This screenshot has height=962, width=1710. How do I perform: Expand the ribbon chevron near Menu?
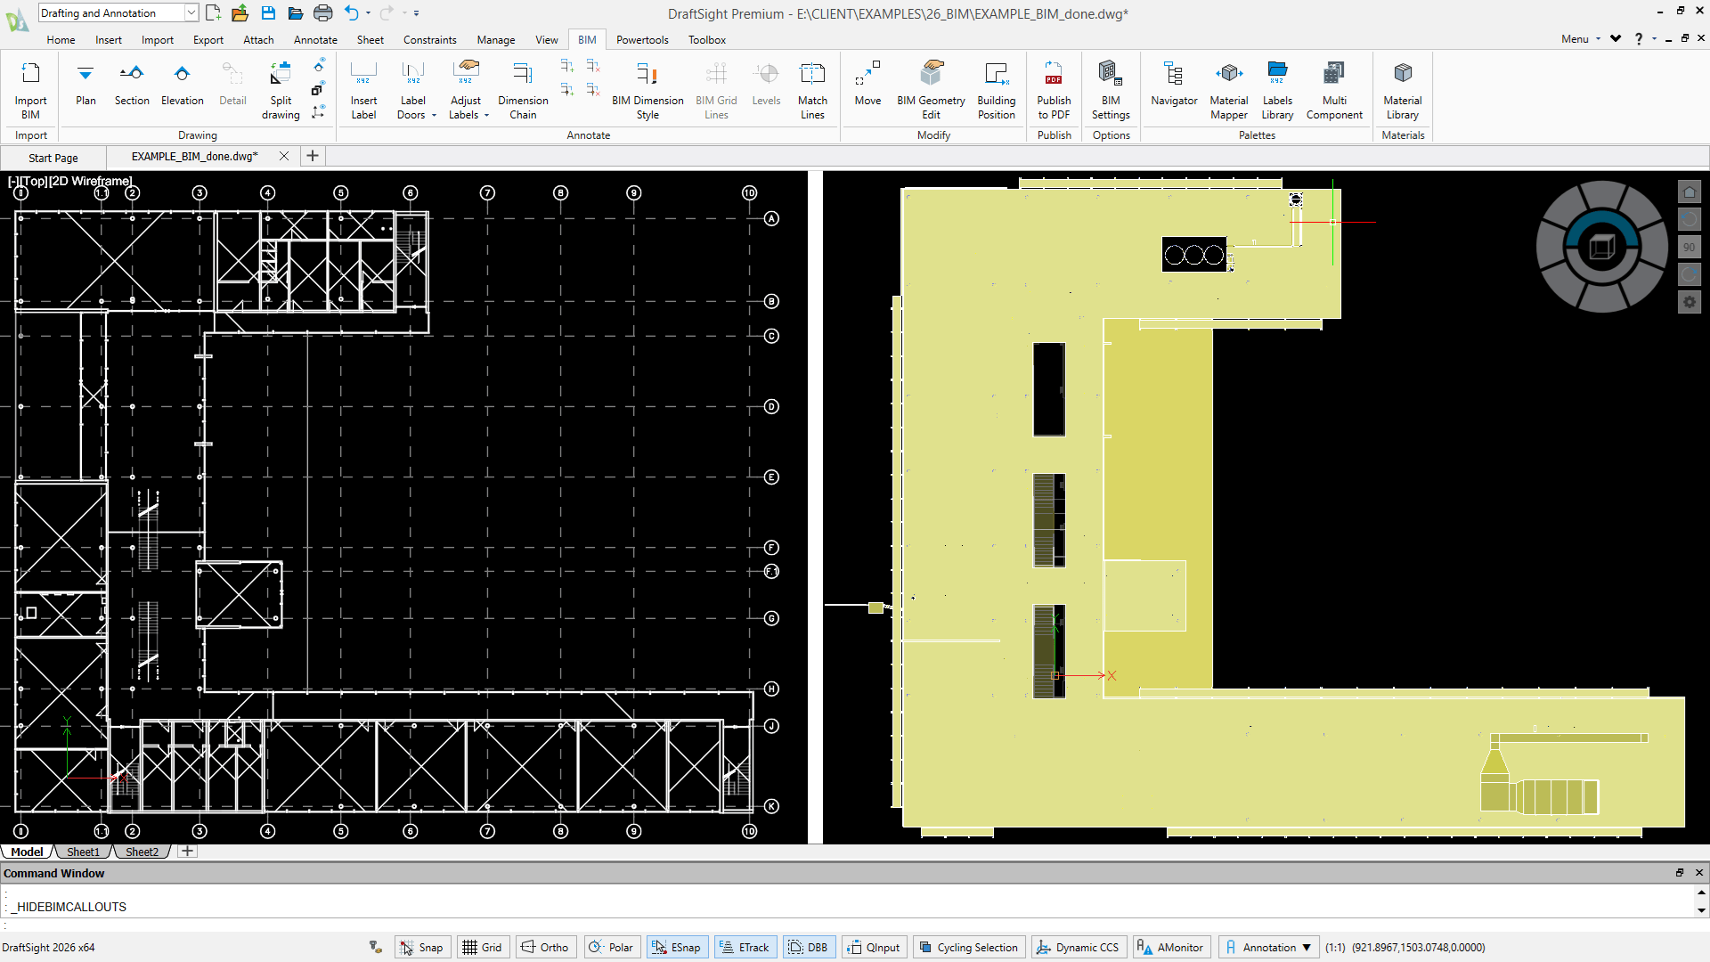(1616, 38)
